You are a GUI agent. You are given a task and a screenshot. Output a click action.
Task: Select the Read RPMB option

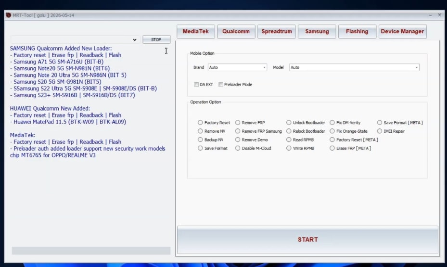click(289, 140)
